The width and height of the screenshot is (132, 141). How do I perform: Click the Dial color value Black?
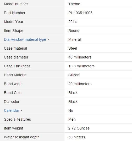tap(73, 102)
